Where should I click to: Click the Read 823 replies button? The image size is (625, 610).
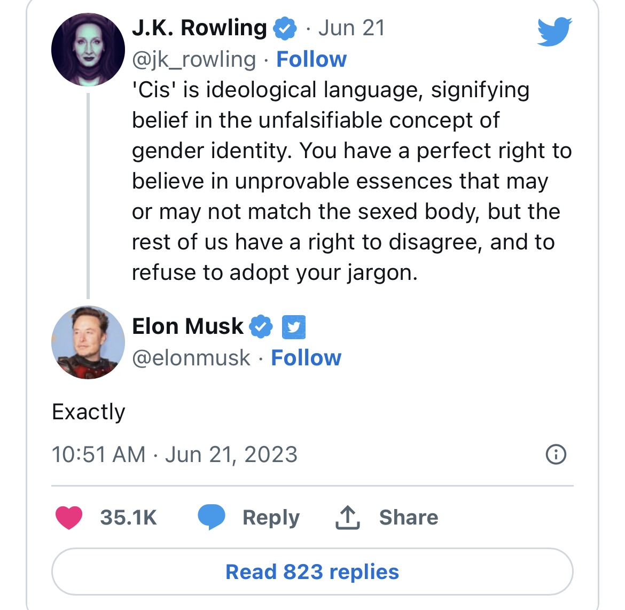point(312,572)
